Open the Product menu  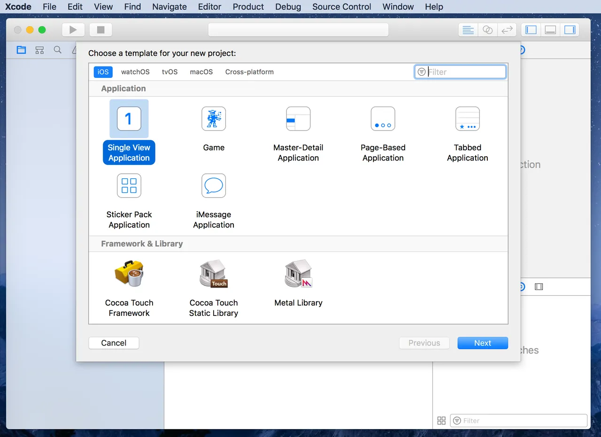pyautogui.click(x=248, y=7)
